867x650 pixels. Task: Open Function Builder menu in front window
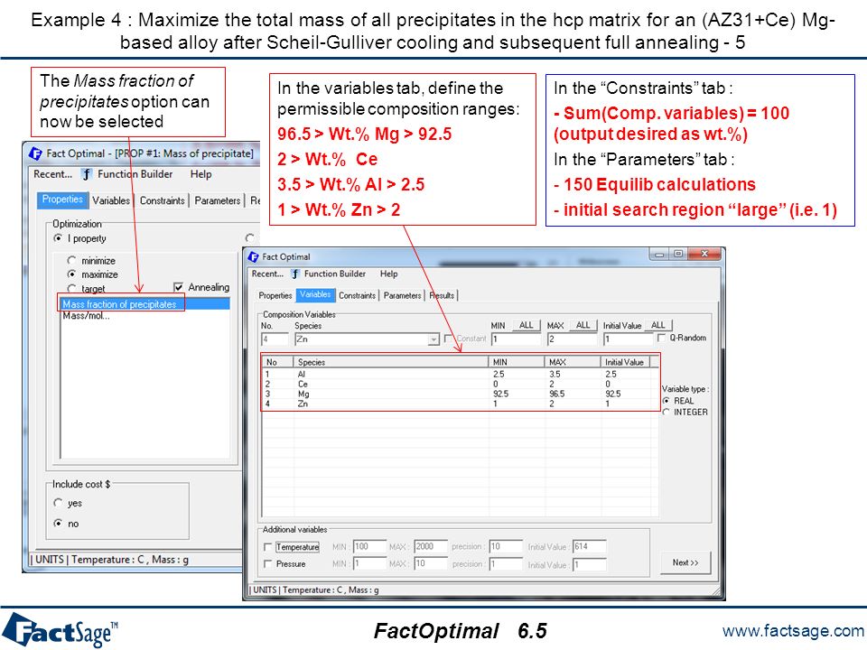334,274
